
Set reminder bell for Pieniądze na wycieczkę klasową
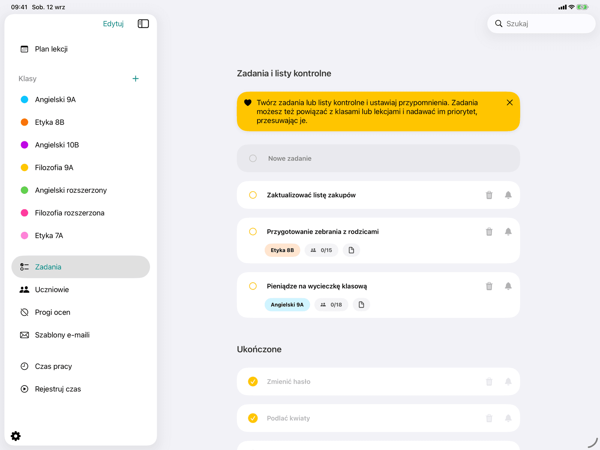click(x=508, y=286)
